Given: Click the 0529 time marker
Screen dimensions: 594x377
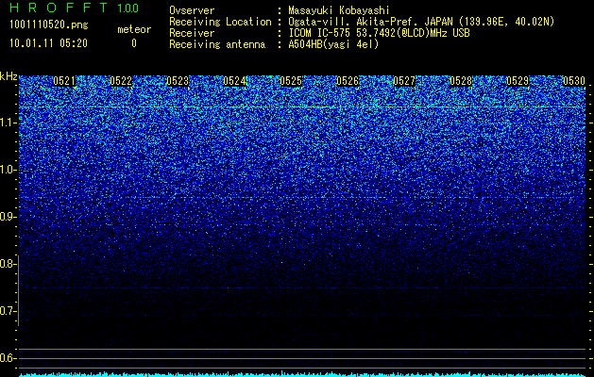Looking at the screenshot, I should pos(518,81).
